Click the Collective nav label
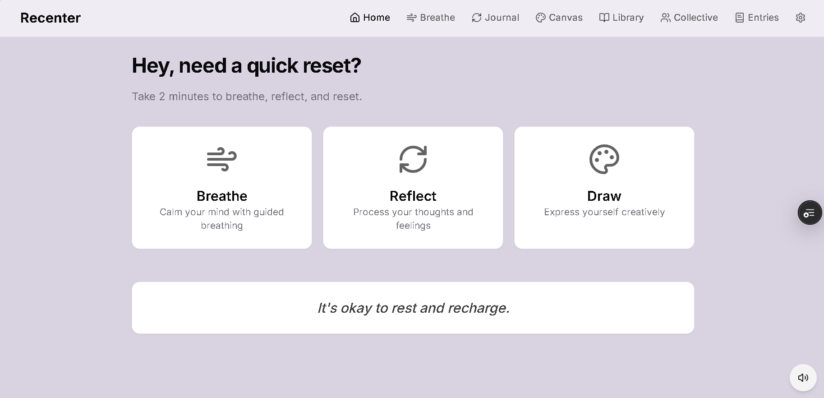This screenshot has height=398, width=824. (695, 18)
